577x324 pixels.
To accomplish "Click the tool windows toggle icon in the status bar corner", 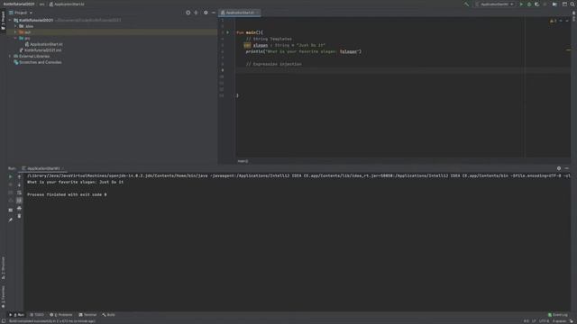I will pos(4,321).
